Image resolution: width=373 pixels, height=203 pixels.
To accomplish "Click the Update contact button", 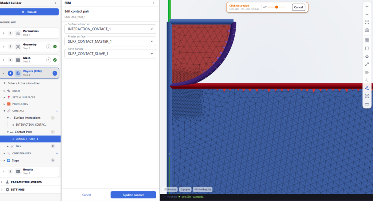I will (133, 195).
